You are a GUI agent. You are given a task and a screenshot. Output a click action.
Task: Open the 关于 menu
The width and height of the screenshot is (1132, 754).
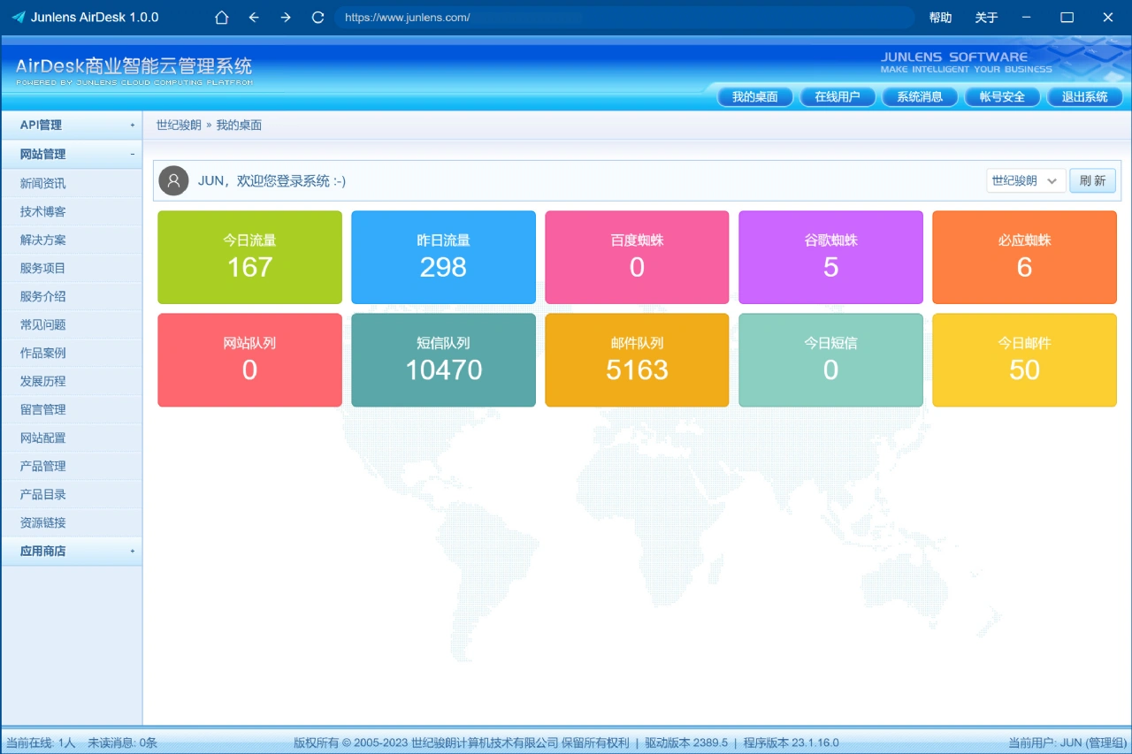coord(986,18)
